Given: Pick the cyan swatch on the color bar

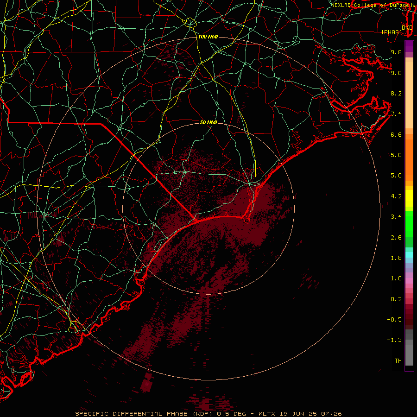Looking at the screenshot, I should pos(409,255).
